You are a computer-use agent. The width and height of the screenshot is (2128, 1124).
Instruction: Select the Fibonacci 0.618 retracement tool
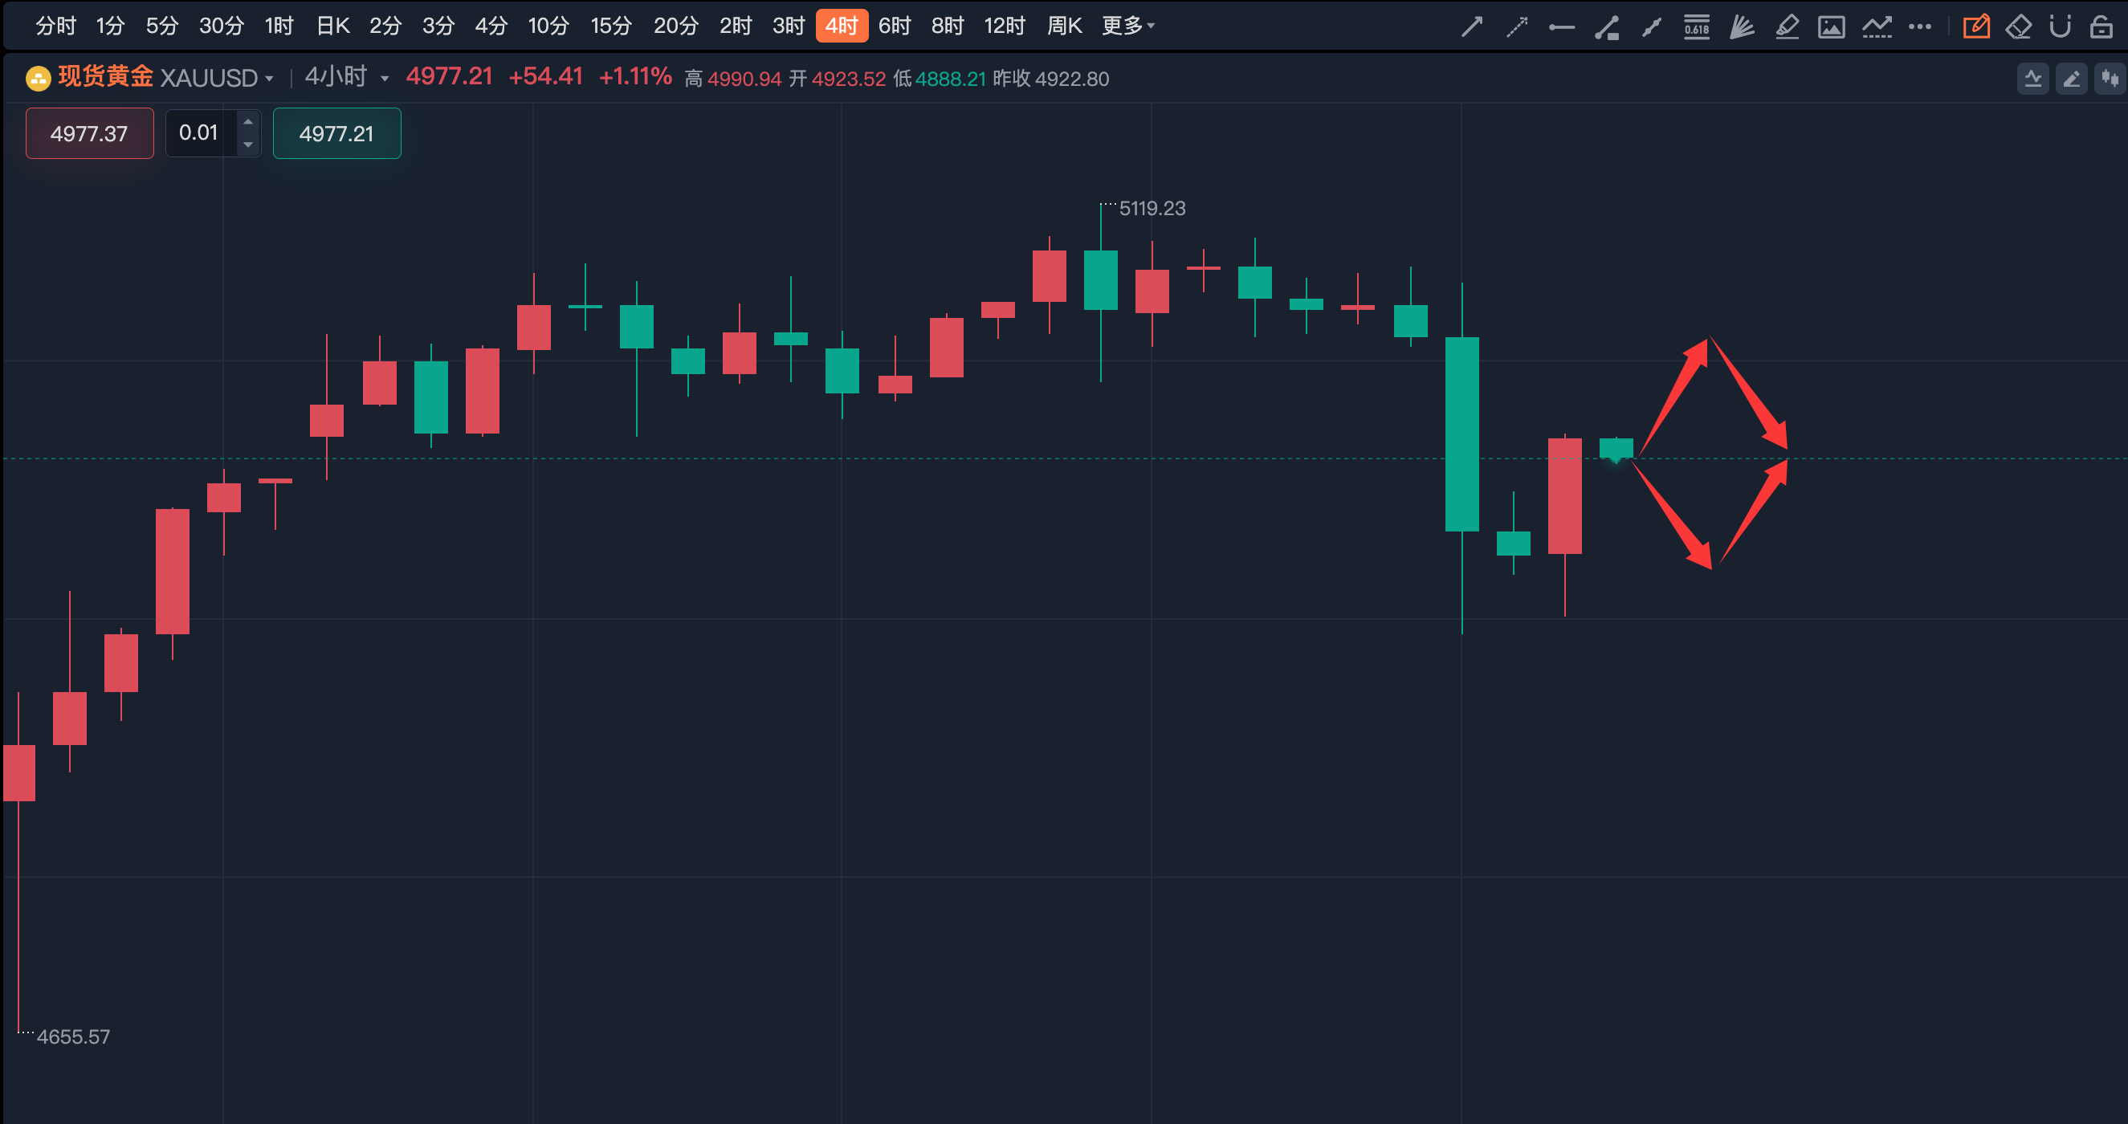(1696, 27)
